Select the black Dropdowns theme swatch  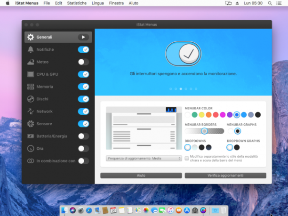201,147
